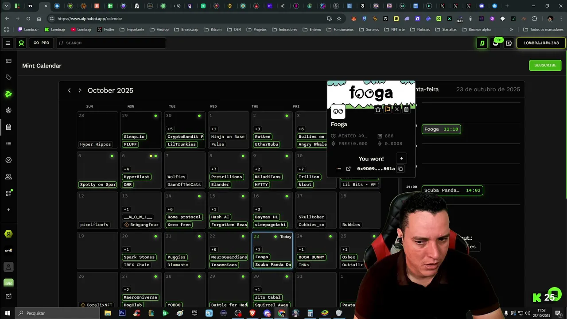The image size is (567, 319).
Task: Select the Jito Cabal mint entry
Action: point(268,297)
